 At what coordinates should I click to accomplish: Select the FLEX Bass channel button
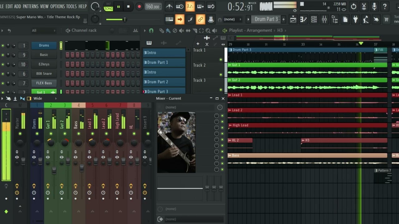[x=44, y=83]
